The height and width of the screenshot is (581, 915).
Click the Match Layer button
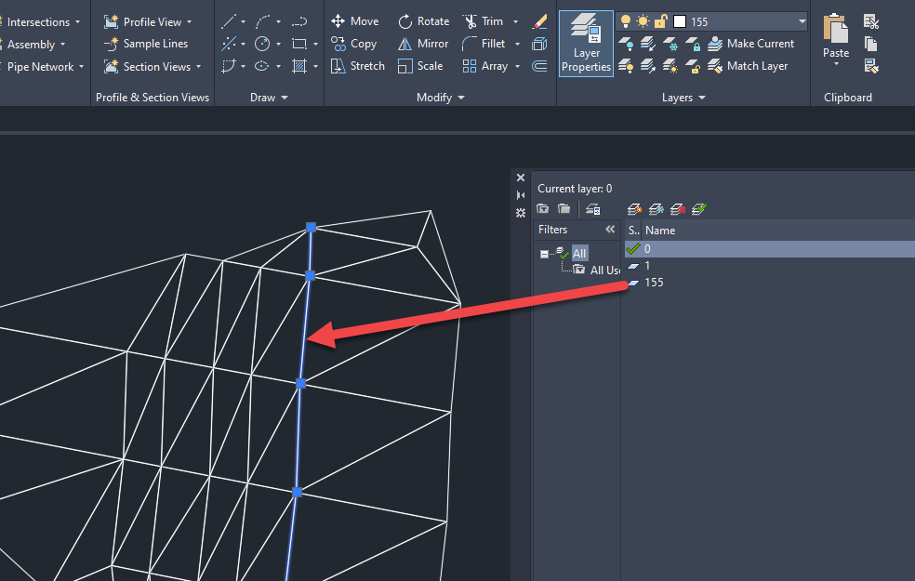coord(748,66)
